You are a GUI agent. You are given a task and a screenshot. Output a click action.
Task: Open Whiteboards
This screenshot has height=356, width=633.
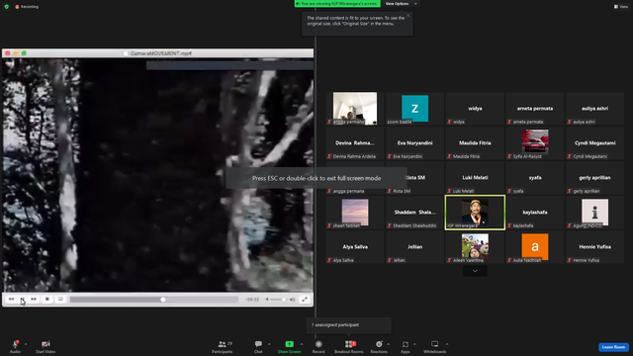(x=435, y=346)
